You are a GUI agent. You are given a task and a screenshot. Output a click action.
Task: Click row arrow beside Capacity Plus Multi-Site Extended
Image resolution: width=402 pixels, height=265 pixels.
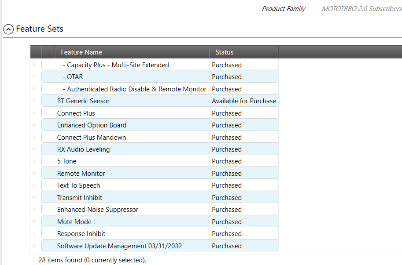(35, 65)
